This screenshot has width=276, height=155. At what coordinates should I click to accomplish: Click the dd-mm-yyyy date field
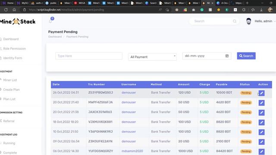click(207, 56)
